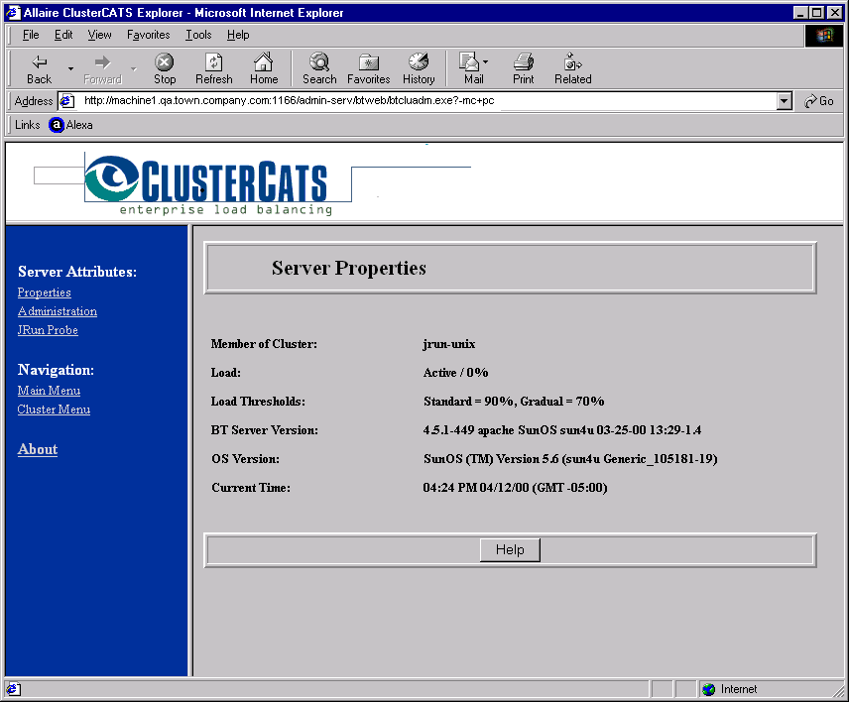Click the Go arrow button
The height and width of the screenshot is (702, 849).
click(818, 101)
